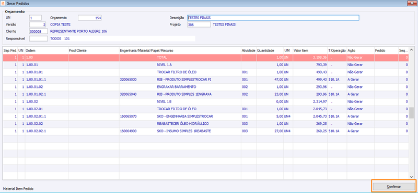This screenshot has width=418, height=193.
Task: Select the REABASTECER ÓLEO HIDRÁULICO row
Action: [205, 124]
